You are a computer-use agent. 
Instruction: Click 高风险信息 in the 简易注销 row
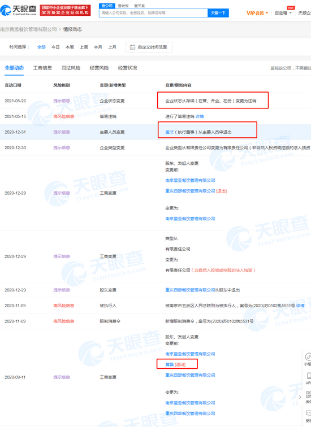(x=64, y=116)
